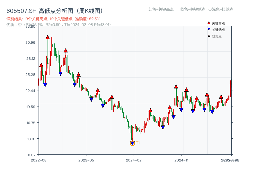Click the 蓝色-关键低点 header legend text
The width and height of the screenshot is (257, 193).
(193, 9)
